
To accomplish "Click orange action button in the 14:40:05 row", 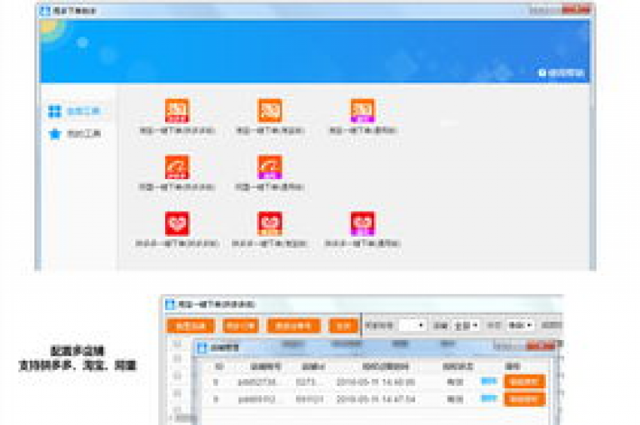I will [x=524, y=382].
